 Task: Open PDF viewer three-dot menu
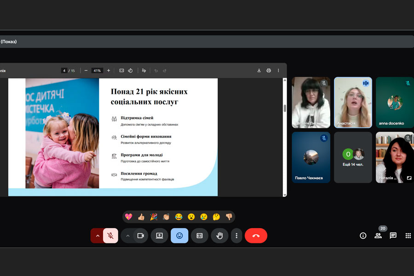click(x=278, y=70)
